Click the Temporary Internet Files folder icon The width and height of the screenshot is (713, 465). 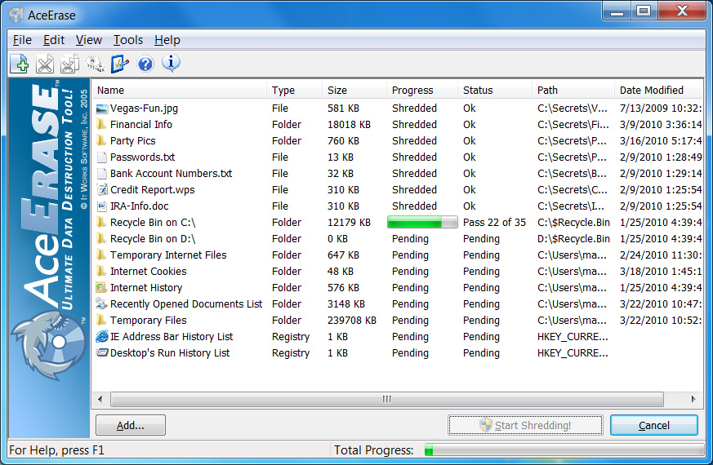[101, 255]
